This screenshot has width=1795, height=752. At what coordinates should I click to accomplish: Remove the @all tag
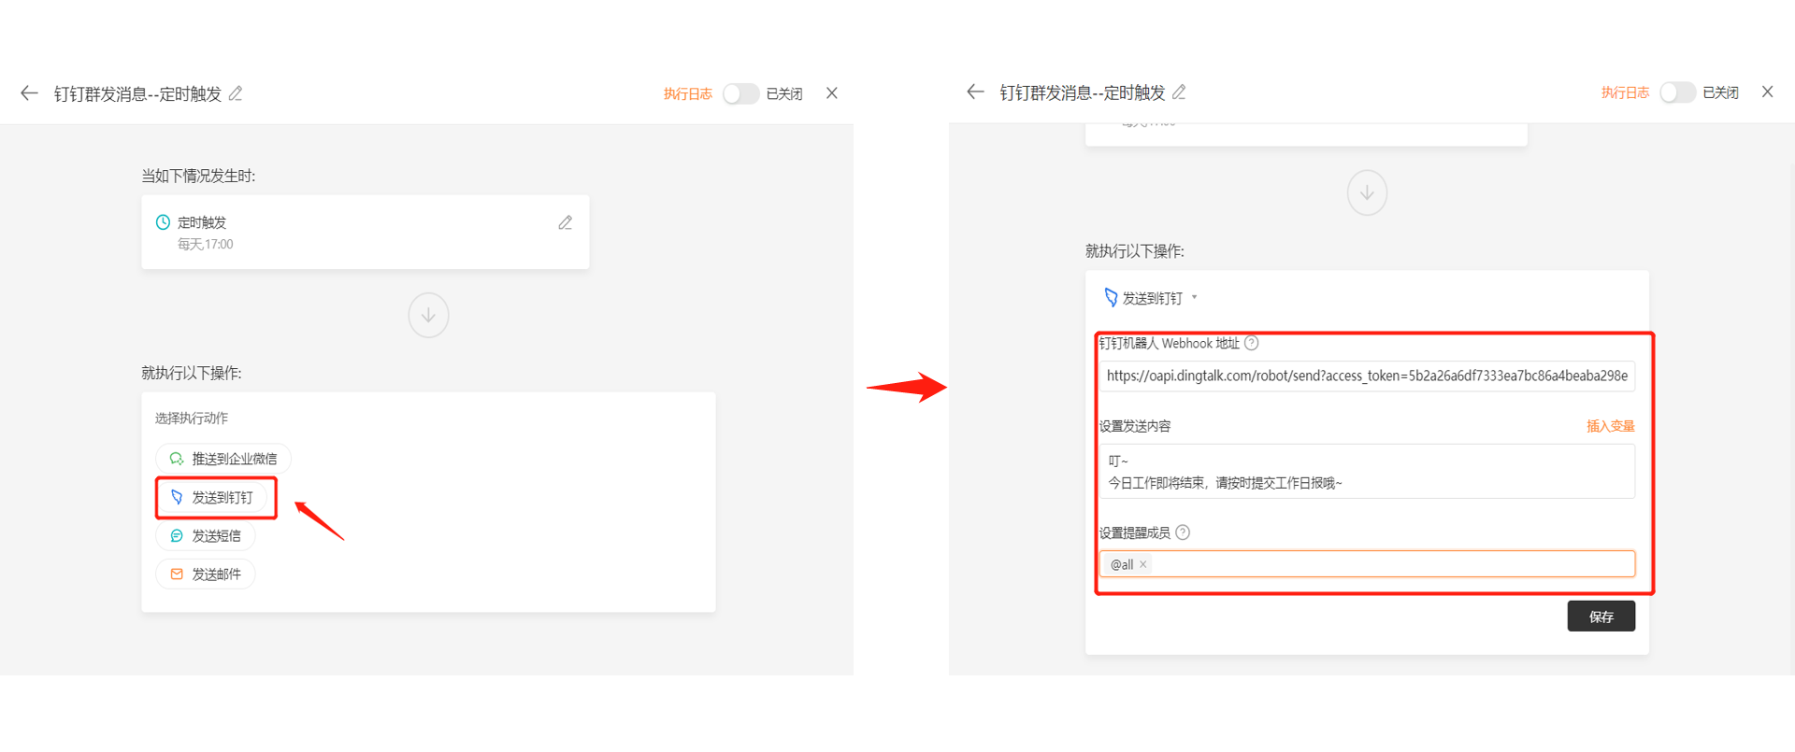tap(1142, 564)
